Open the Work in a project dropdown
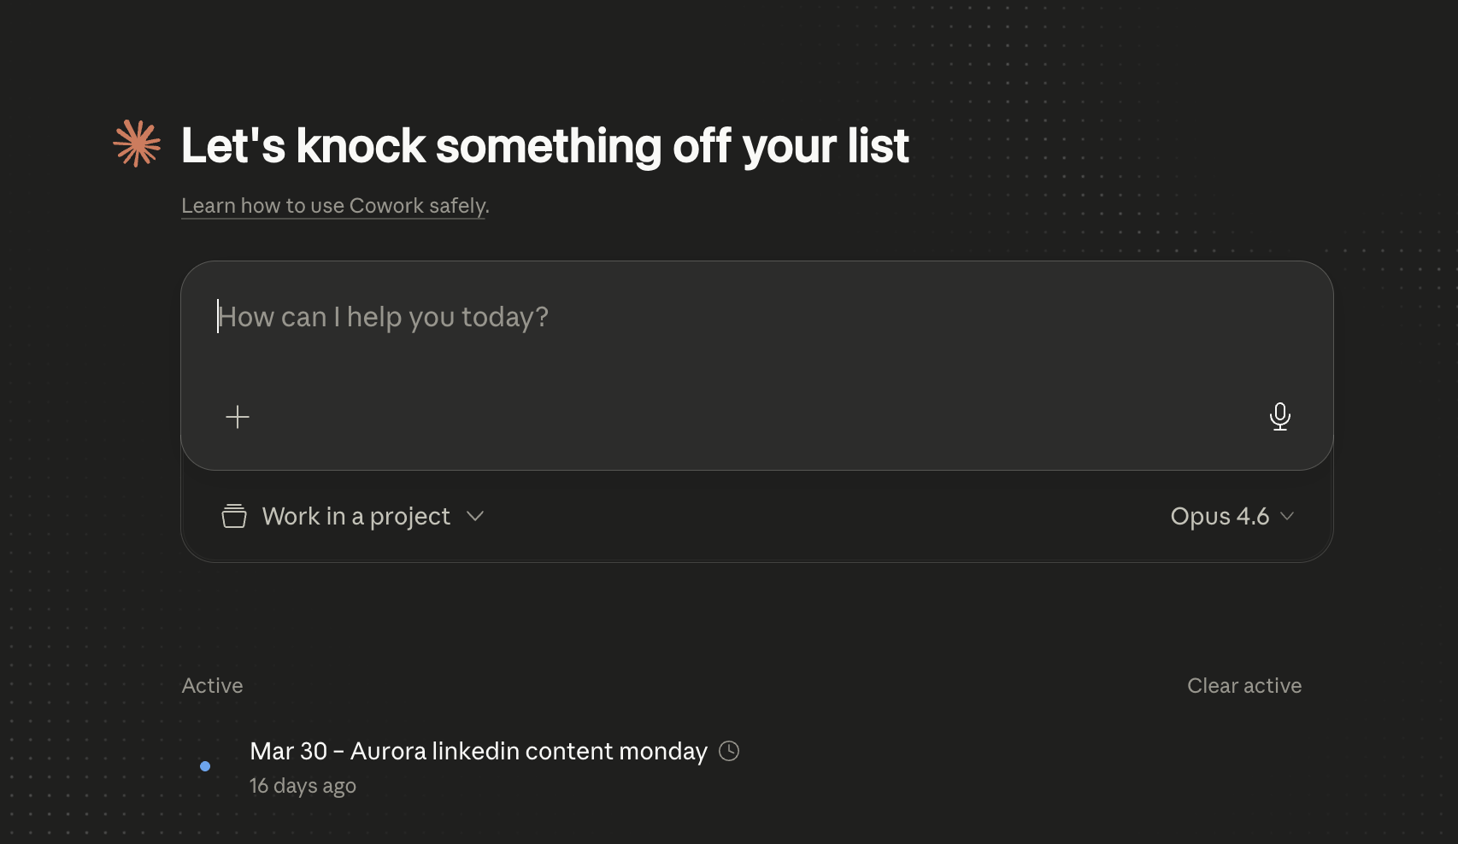 [356, 516]
